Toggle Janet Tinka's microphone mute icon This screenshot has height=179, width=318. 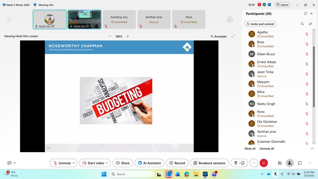point(307,74)
